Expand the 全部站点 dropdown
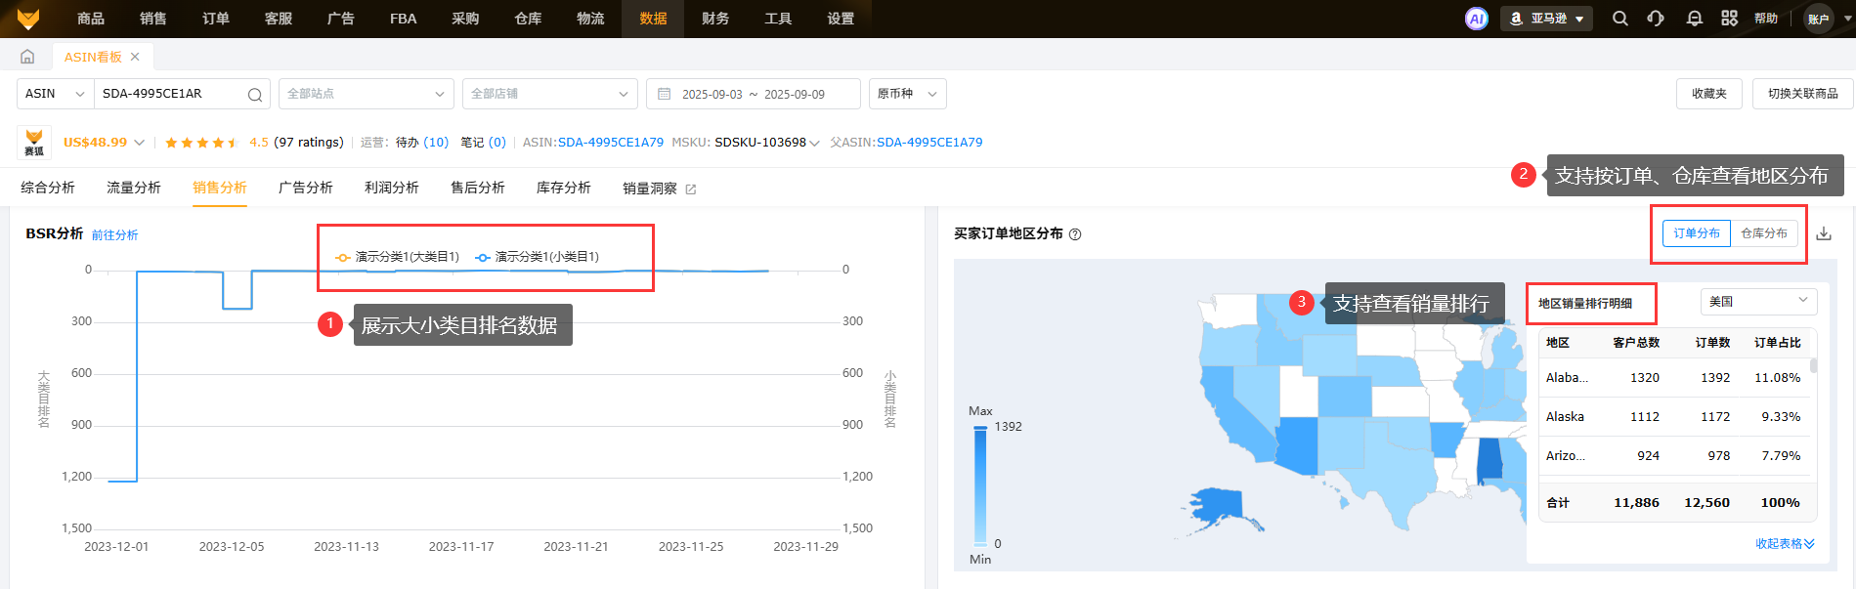Screen dimensions: 1856x589 click(366, 94)
